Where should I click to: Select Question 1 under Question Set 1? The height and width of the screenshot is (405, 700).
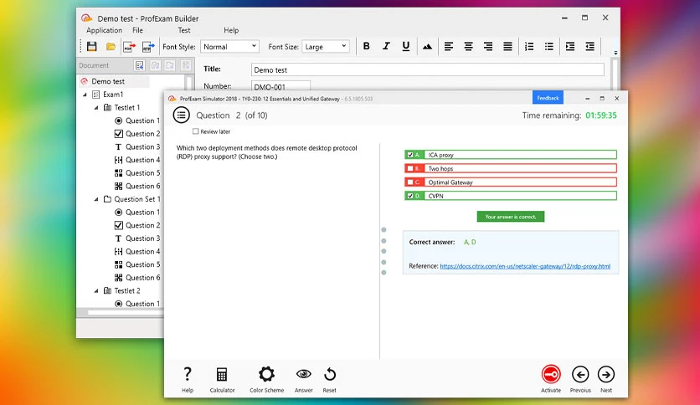(x=142, y=213)
